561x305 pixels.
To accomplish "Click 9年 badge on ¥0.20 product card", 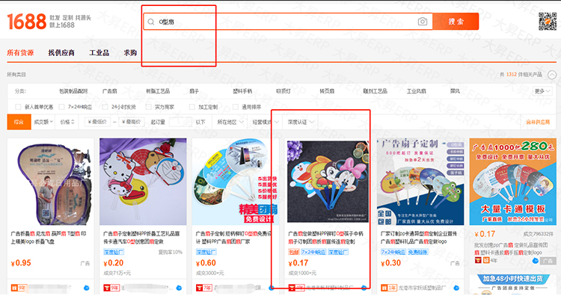I will (111, 288).
